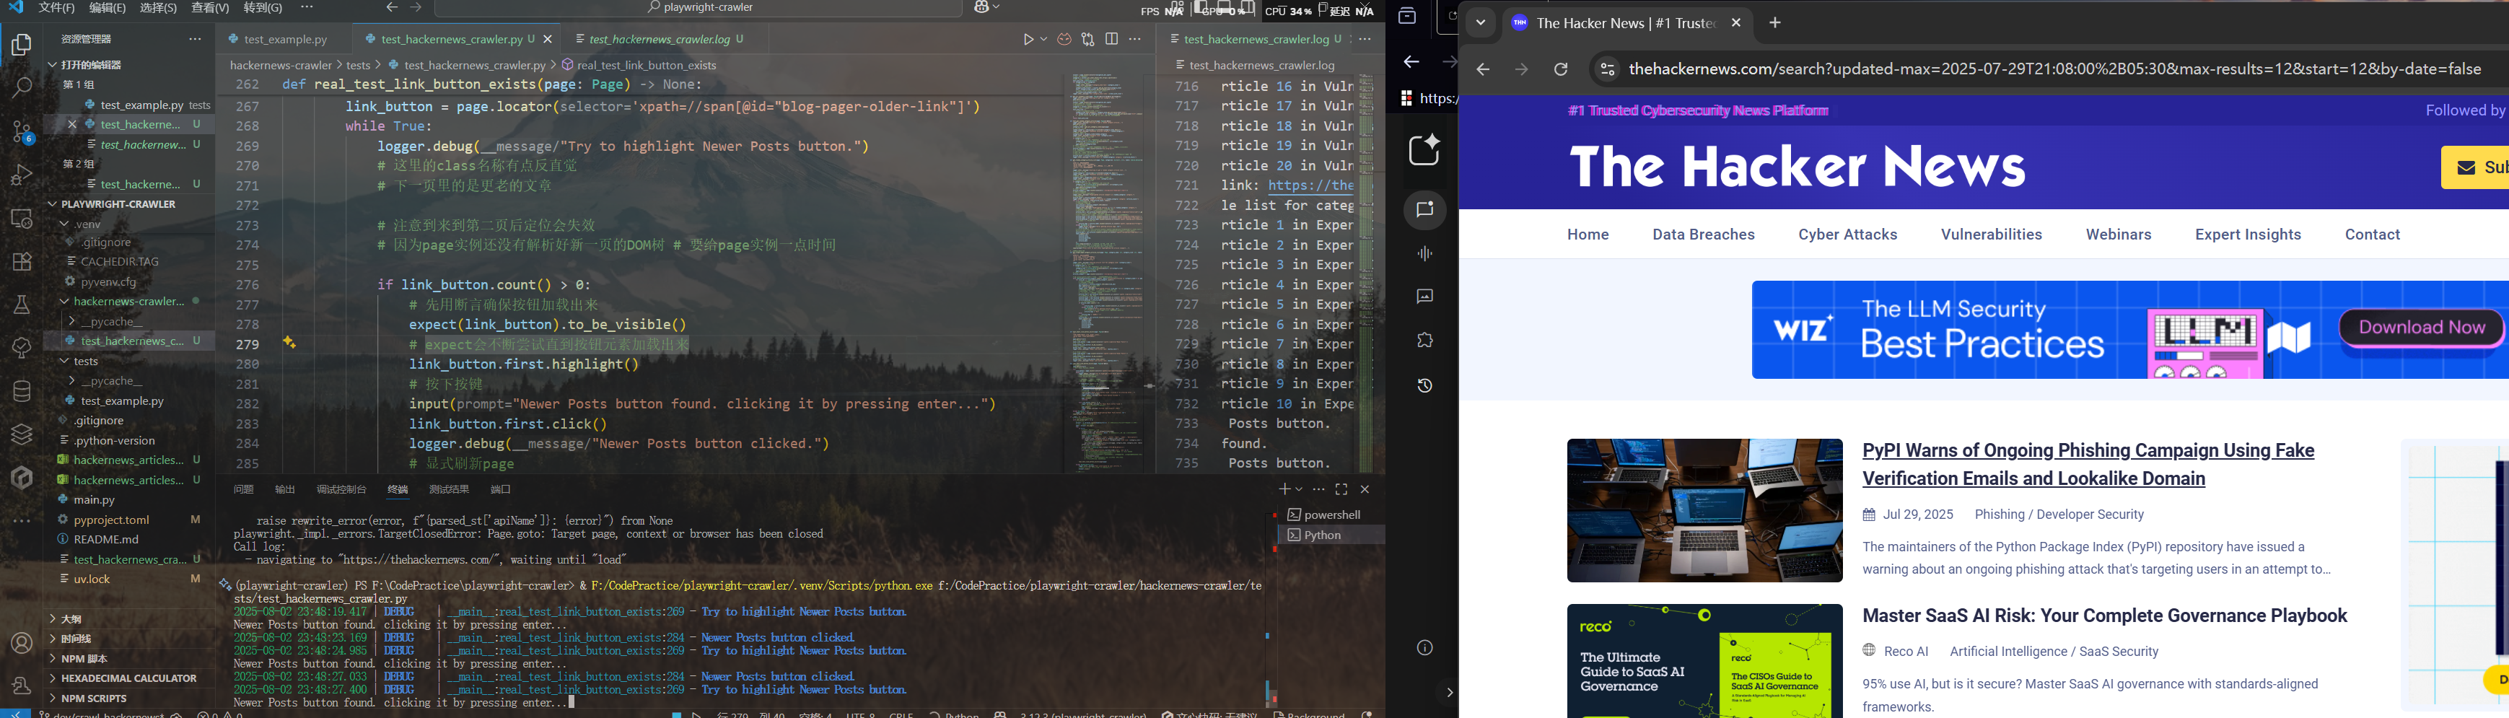Open the 编辑(E) menu
The width and height of the screenshot is (2509, 718).
point(107,8)
